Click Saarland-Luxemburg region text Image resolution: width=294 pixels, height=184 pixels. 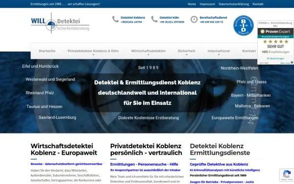click(57, 117)
